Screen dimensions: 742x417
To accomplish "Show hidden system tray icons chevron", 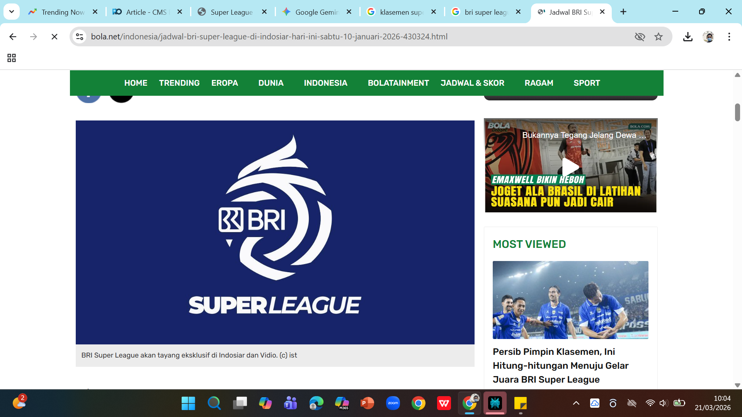I will point(576,403).
